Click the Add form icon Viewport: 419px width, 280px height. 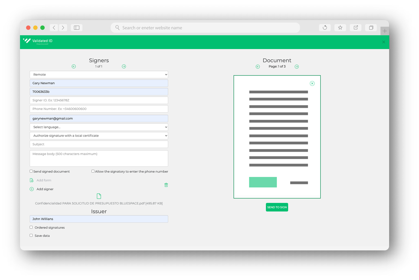[31, 180]
